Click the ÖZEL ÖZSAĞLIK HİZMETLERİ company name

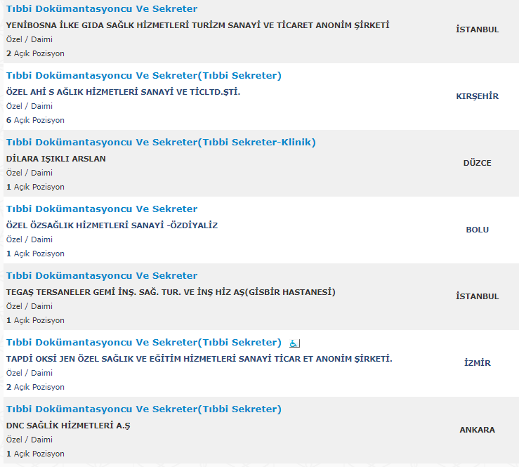[112, 225]
